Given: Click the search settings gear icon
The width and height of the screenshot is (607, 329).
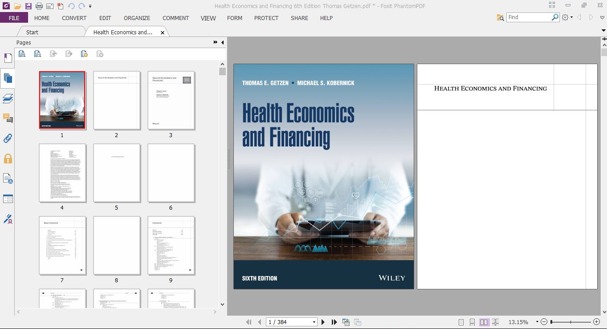Looking at the screenshot, I should tap(565, 17).
